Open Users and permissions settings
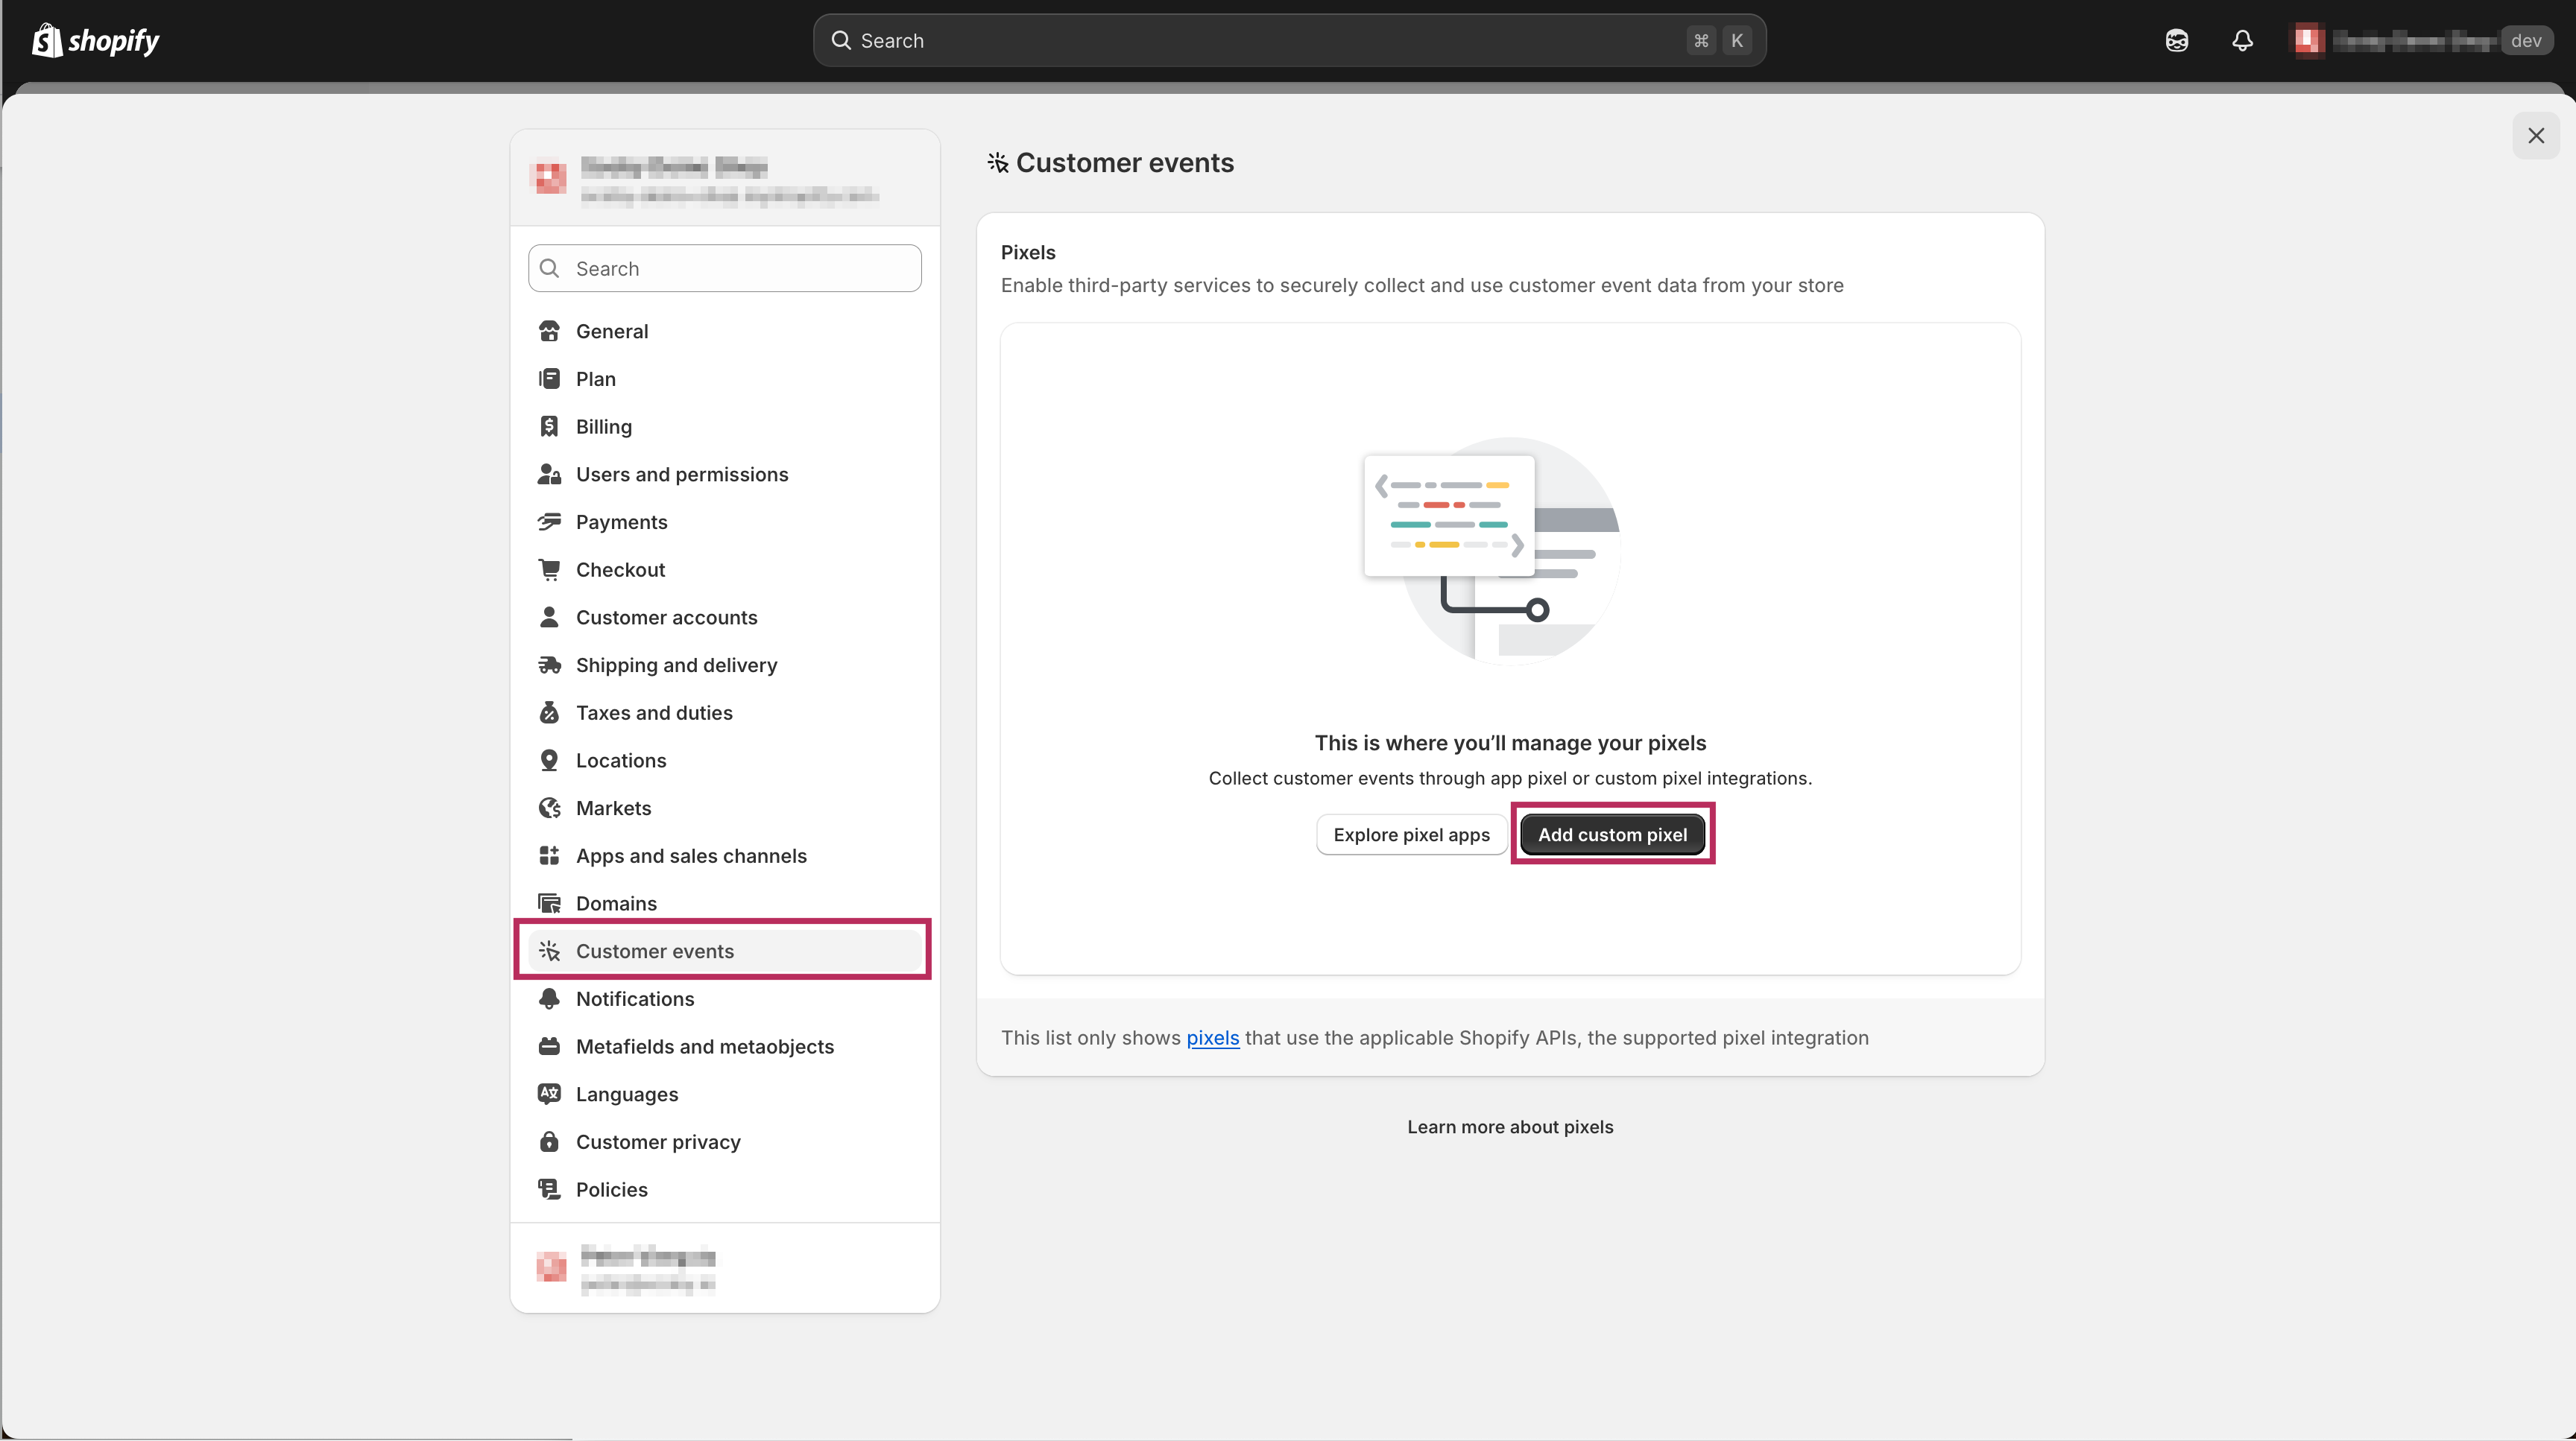Viewport: 2576px width, 1441px height. tap(681, 475)
